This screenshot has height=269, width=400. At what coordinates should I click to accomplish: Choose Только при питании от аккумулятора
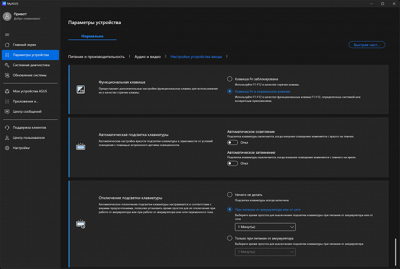[230, 238]
